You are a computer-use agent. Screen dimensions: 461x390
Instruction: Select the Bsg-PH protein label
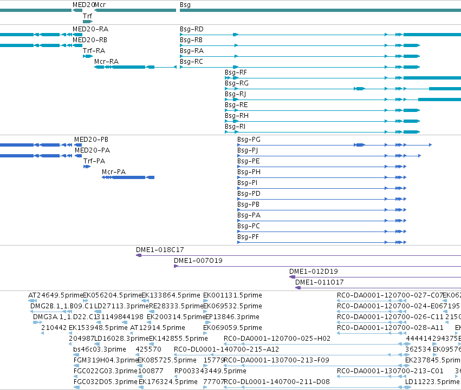pos(249,172)
